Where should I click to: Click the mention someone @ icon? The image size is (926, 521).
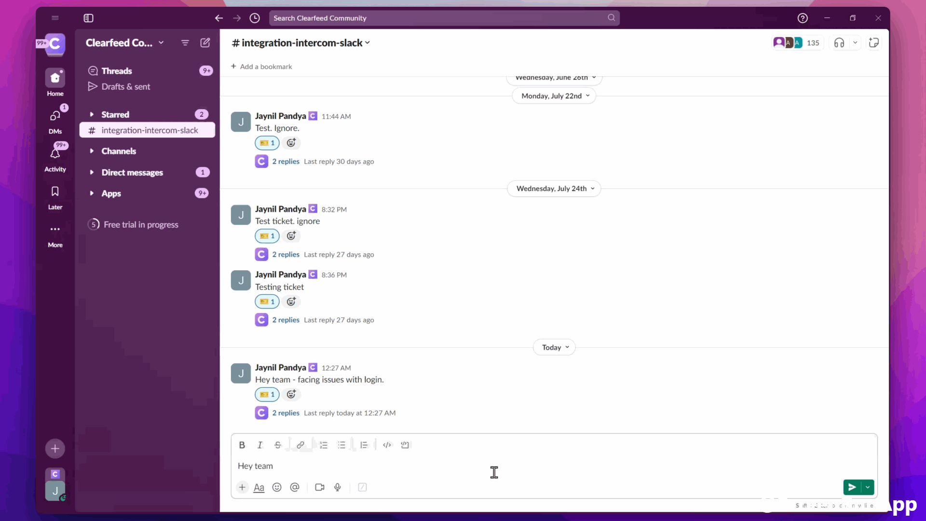click(x=295, y=487)
